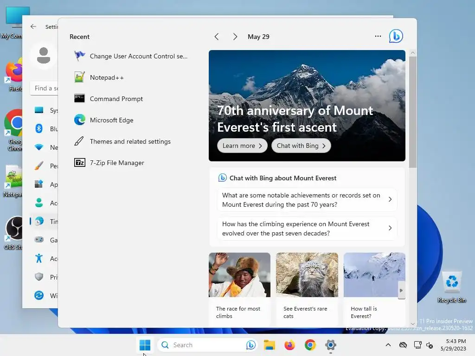Open the clock and date flyout
Viewport: 475px width, 356px height.
pyautogui.click(x=454, y=345)
